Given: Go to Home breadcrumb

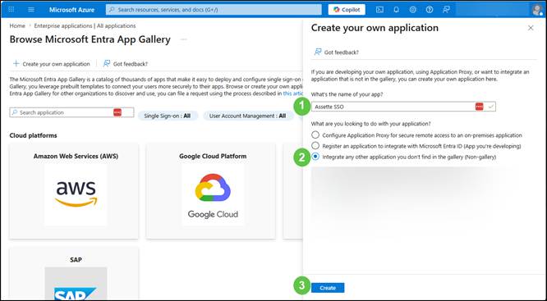Looking at the screenshot, I should (17, 25).
